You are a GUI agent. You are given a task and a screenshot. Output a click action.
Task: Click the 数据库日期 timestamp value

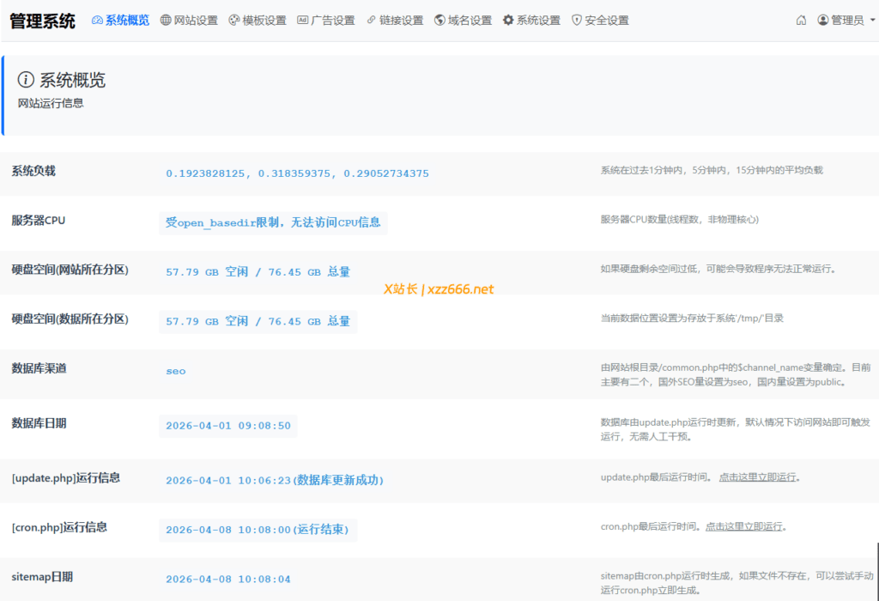click(227, 425)
